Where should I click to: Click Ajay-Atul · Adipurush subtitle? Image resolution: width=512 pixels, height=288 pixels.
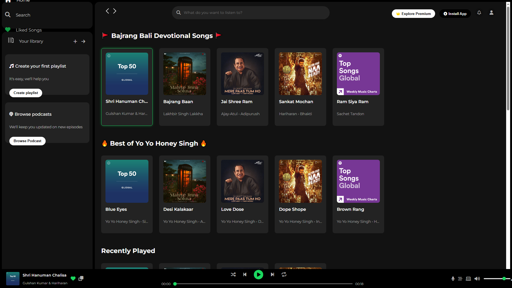coord(240,114)
